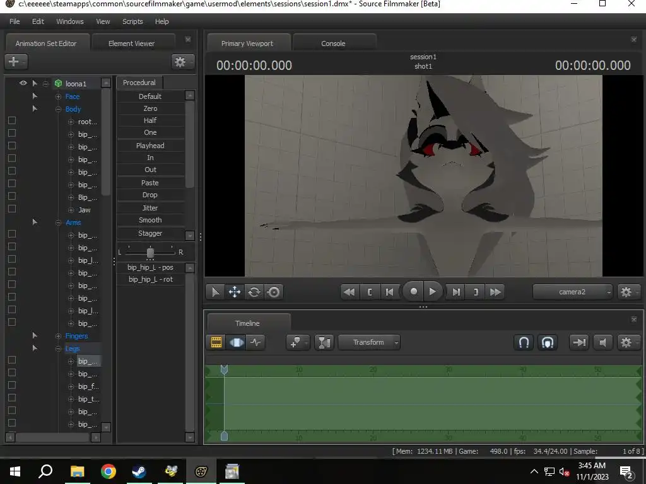Activate the rotate manipulator tool

(x=254, y=292)
